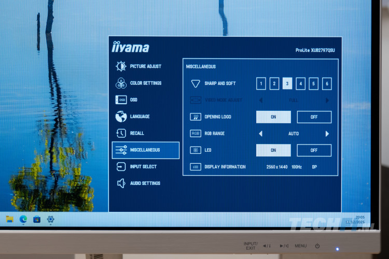Open Microsoft Edge from the taskbar
This screenshot has width=389, height=259.
[23, 219]
